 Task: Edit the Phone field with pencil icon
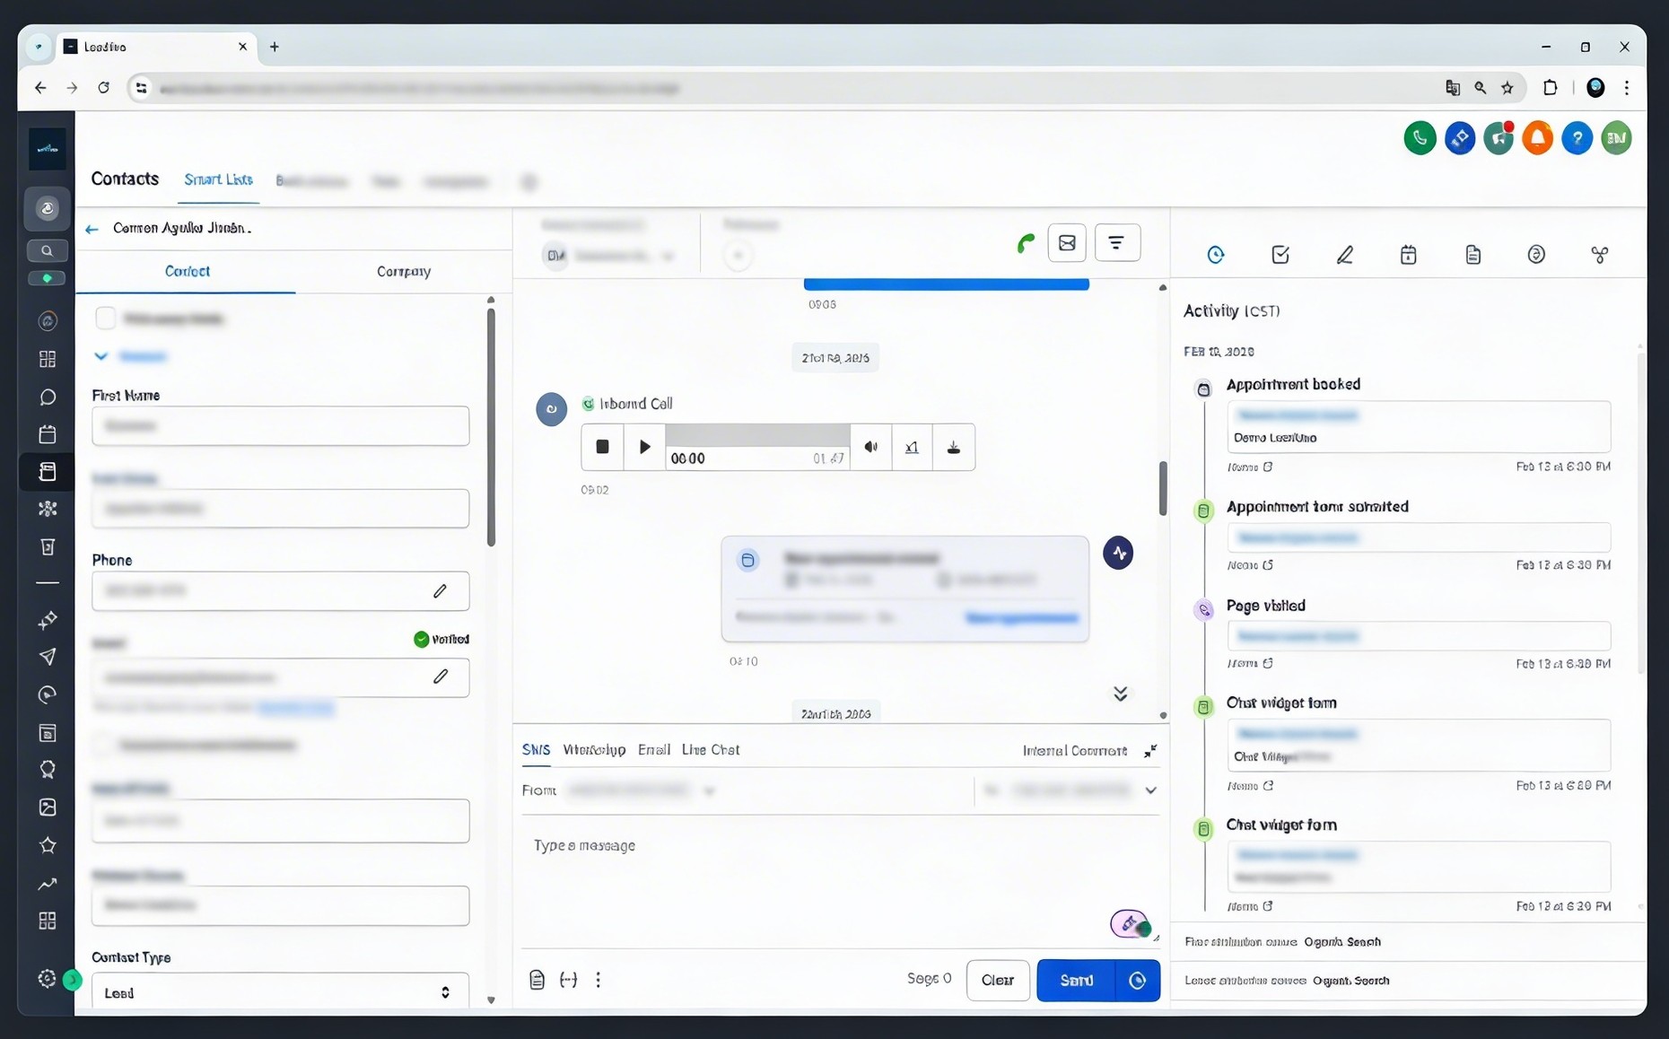[440, 591]
